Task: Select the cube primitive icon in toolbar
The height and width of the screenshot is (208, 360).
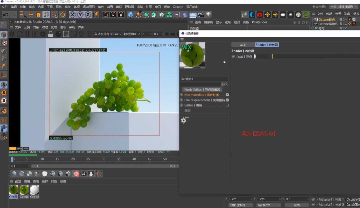Action: tap(130, 15)
